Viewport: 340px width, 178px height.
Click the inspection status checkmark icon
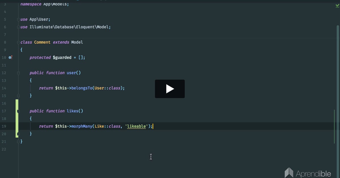click(x=337, y=5)
